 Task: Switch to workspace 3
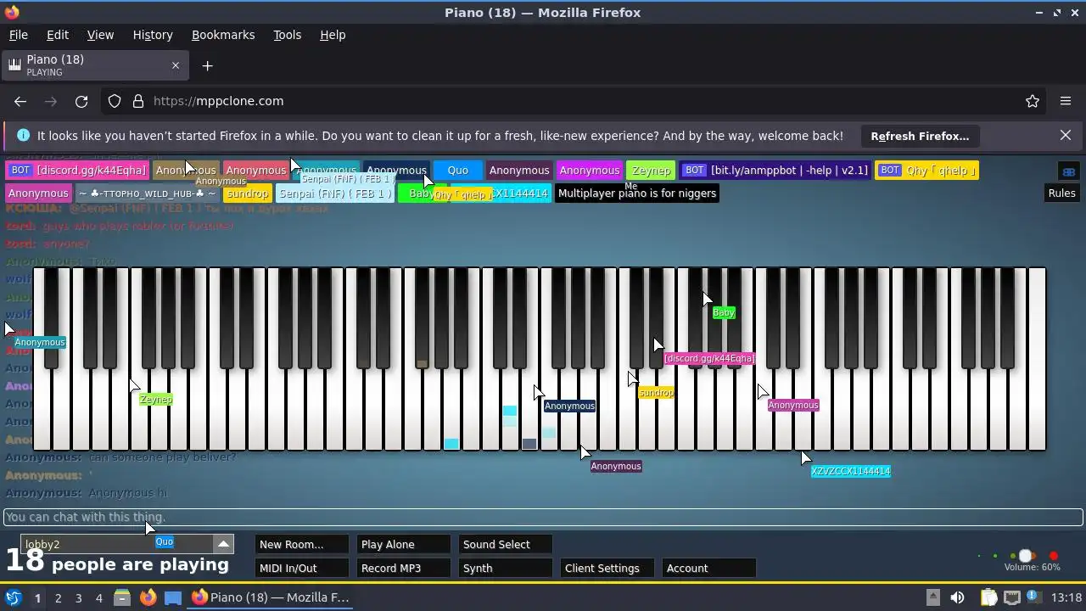click(x=78, y=598)
